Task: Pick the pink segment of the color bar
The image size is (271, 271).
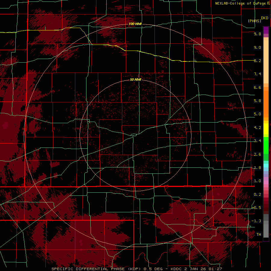Action: (x=266, y=182)
